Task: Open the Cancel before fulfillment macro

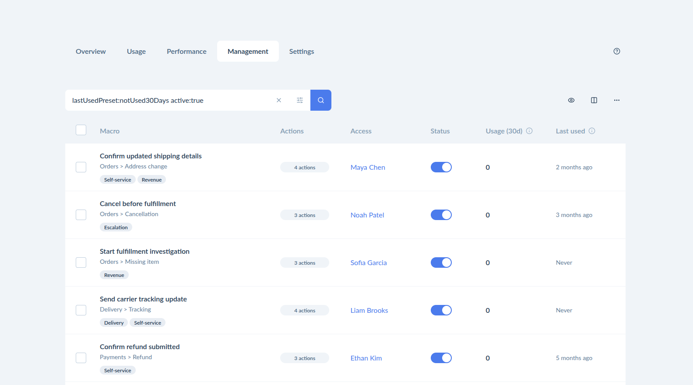Action: click(138, 203)
